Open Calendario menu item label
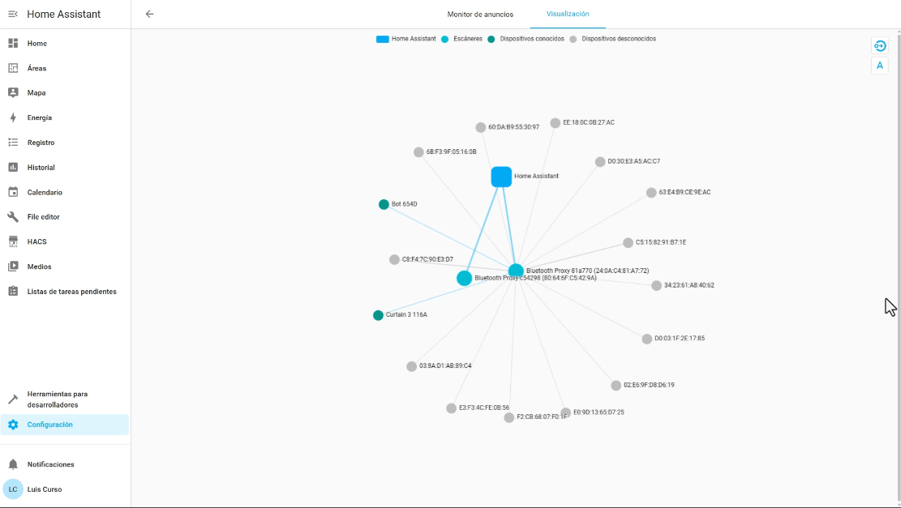 point(45,192)
